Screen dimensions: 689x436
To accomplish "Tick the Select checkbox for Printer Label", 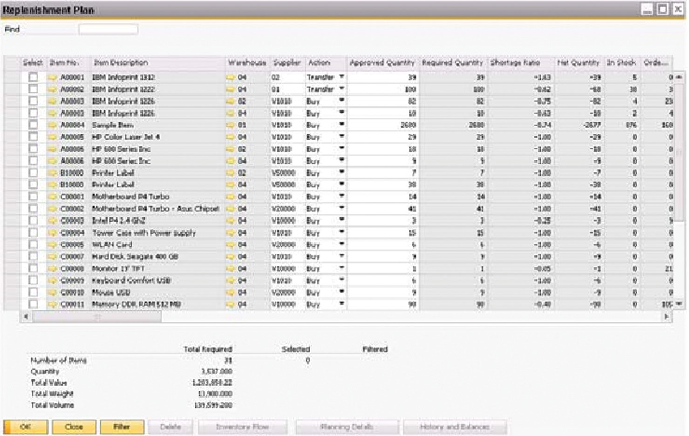I will click(34, 173).
